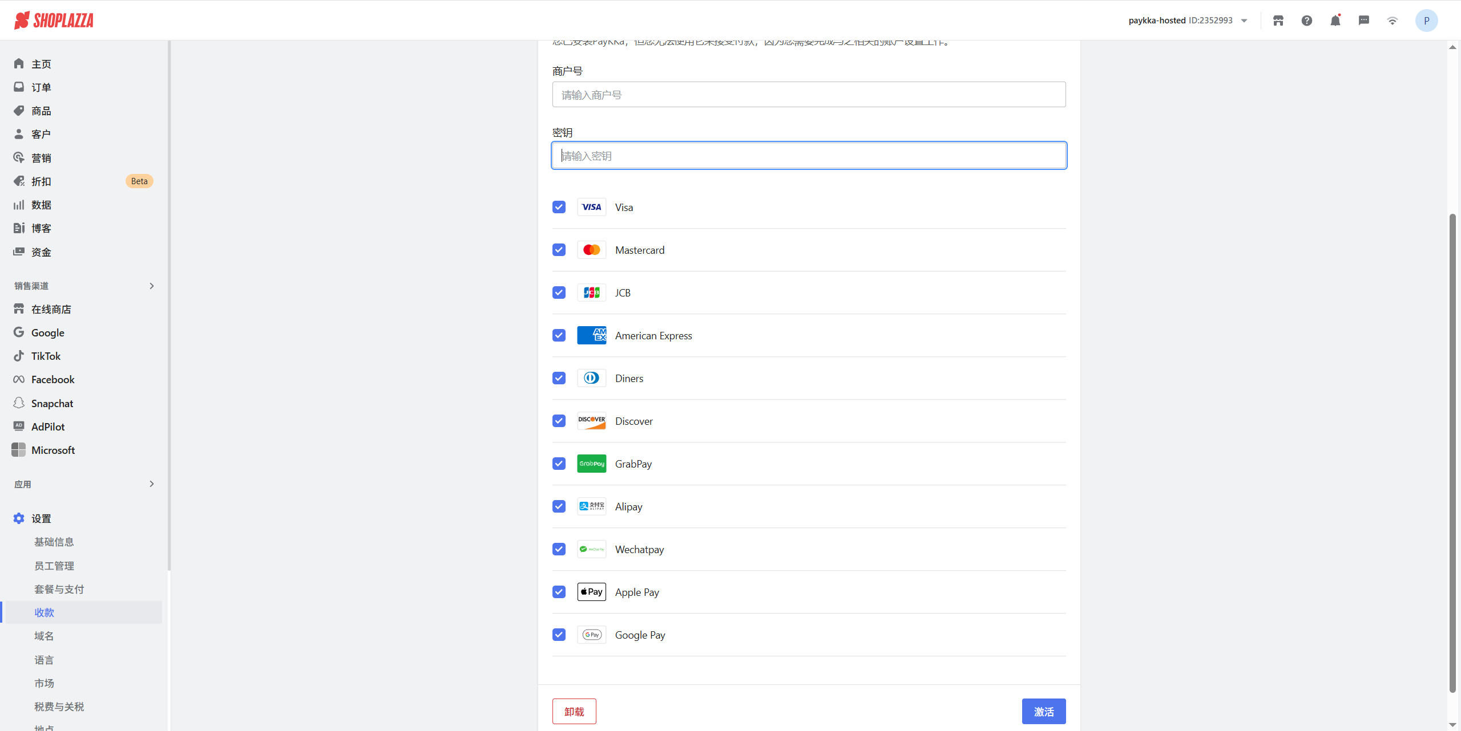Click the blue 激活 button

pos(1043,711)
